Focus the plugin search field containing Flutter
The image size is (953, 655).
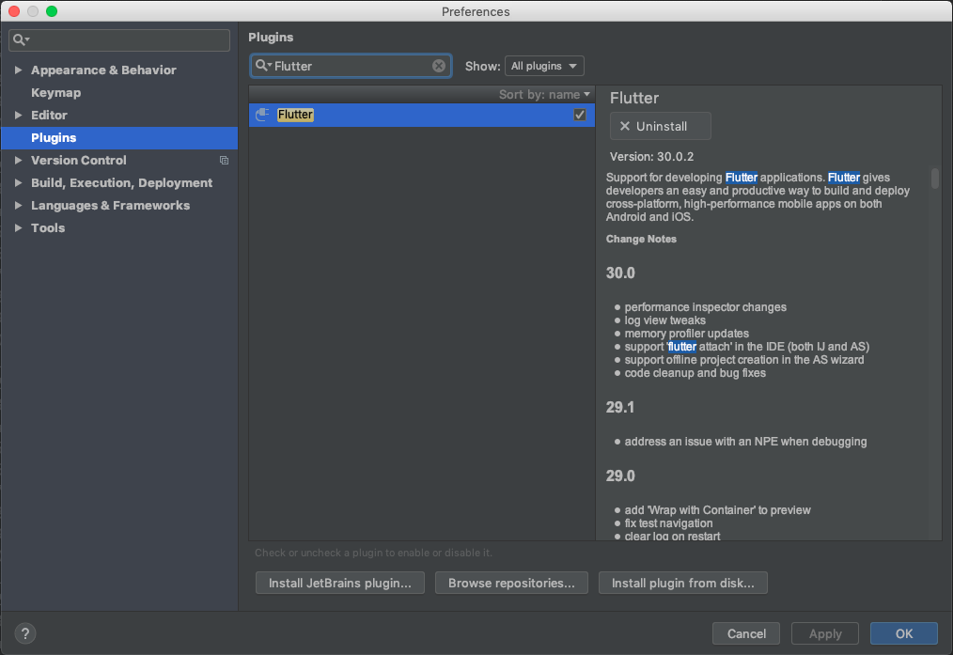click(x=351, y=66)
